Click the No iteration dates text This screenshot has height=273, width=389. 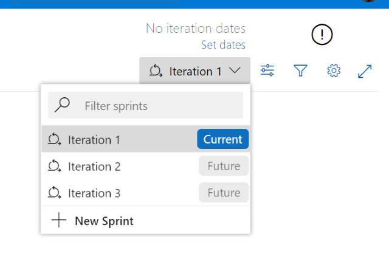[196, 29]
